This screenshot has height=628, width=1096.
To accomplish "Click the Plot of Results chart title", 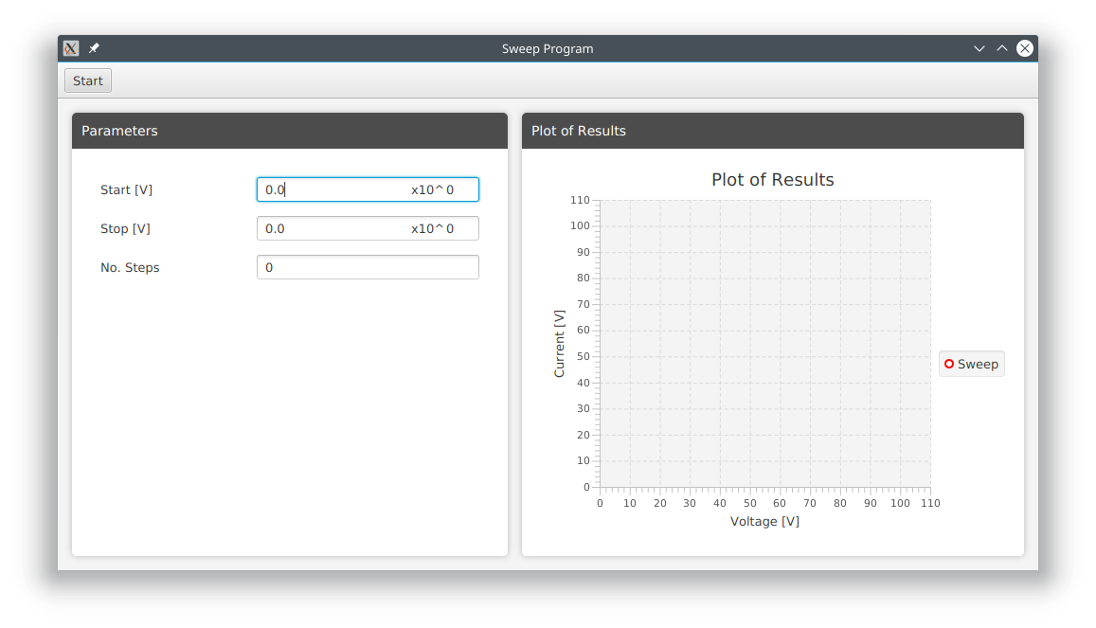I will 772,180.
